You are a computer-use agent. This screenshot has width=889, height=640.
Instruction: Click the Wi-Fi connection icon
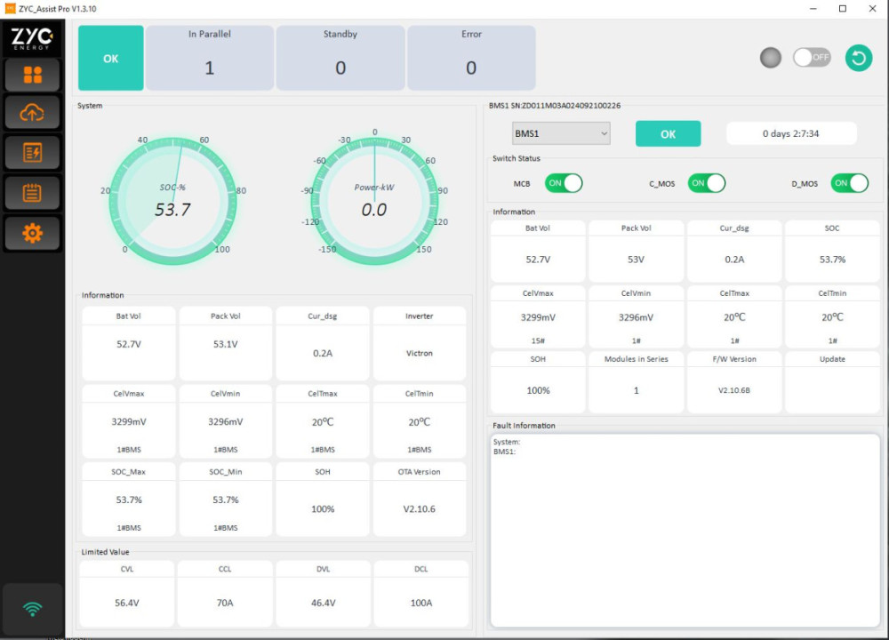32,609
